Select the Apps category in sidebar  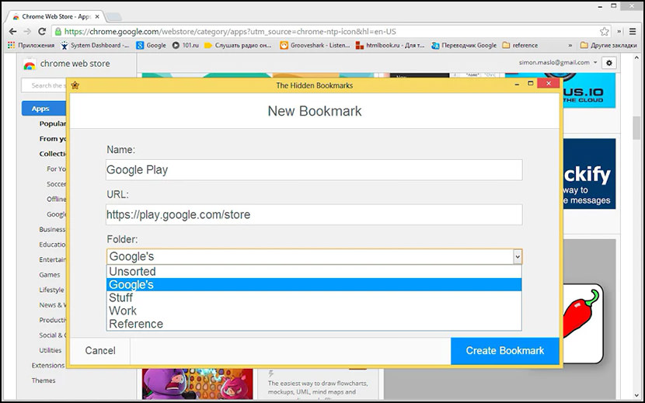pos(44,109)
